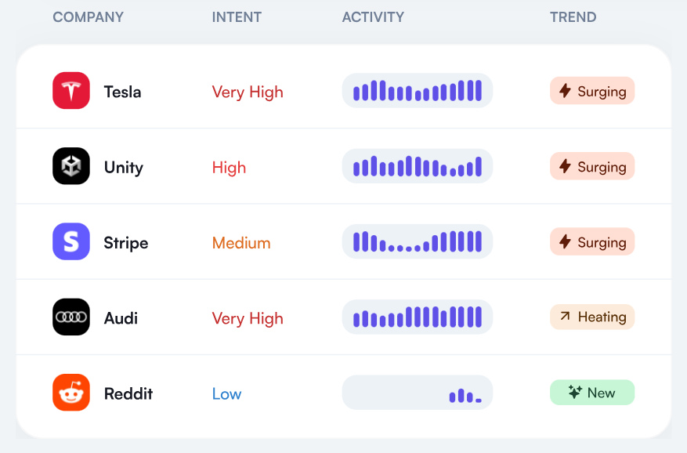This screenshot has height=453, width=687.
Task: Click Unity's Surging trend badge
Action: (x=592, y=166)
